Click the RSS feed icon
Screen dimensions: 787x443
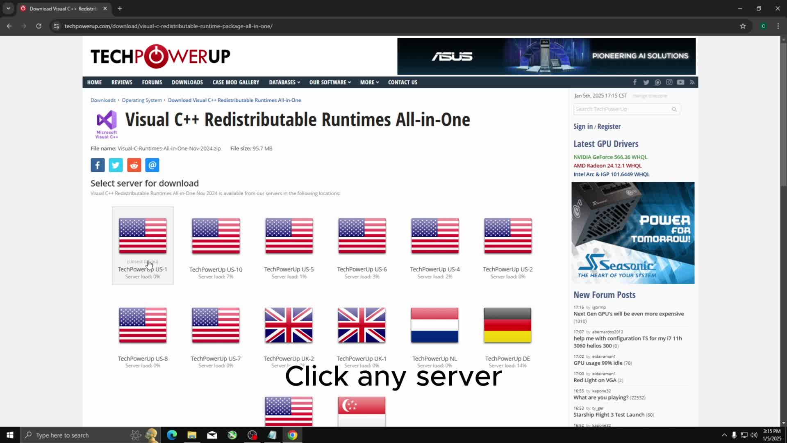(x=692, y=82)
